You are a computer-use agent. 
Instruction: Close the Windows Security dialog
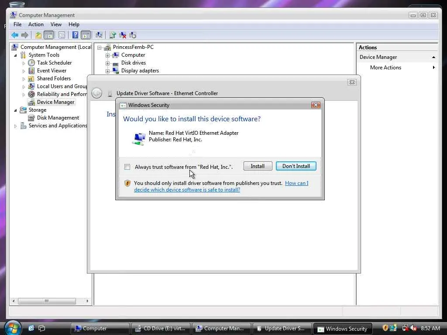[x=316, y=105]
